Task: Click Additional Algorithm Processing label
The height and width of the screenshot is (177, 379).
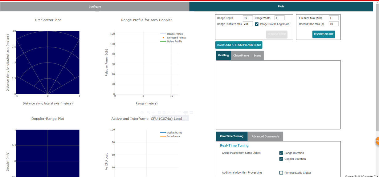Action: pyautogui.click(x=242, y=173)
